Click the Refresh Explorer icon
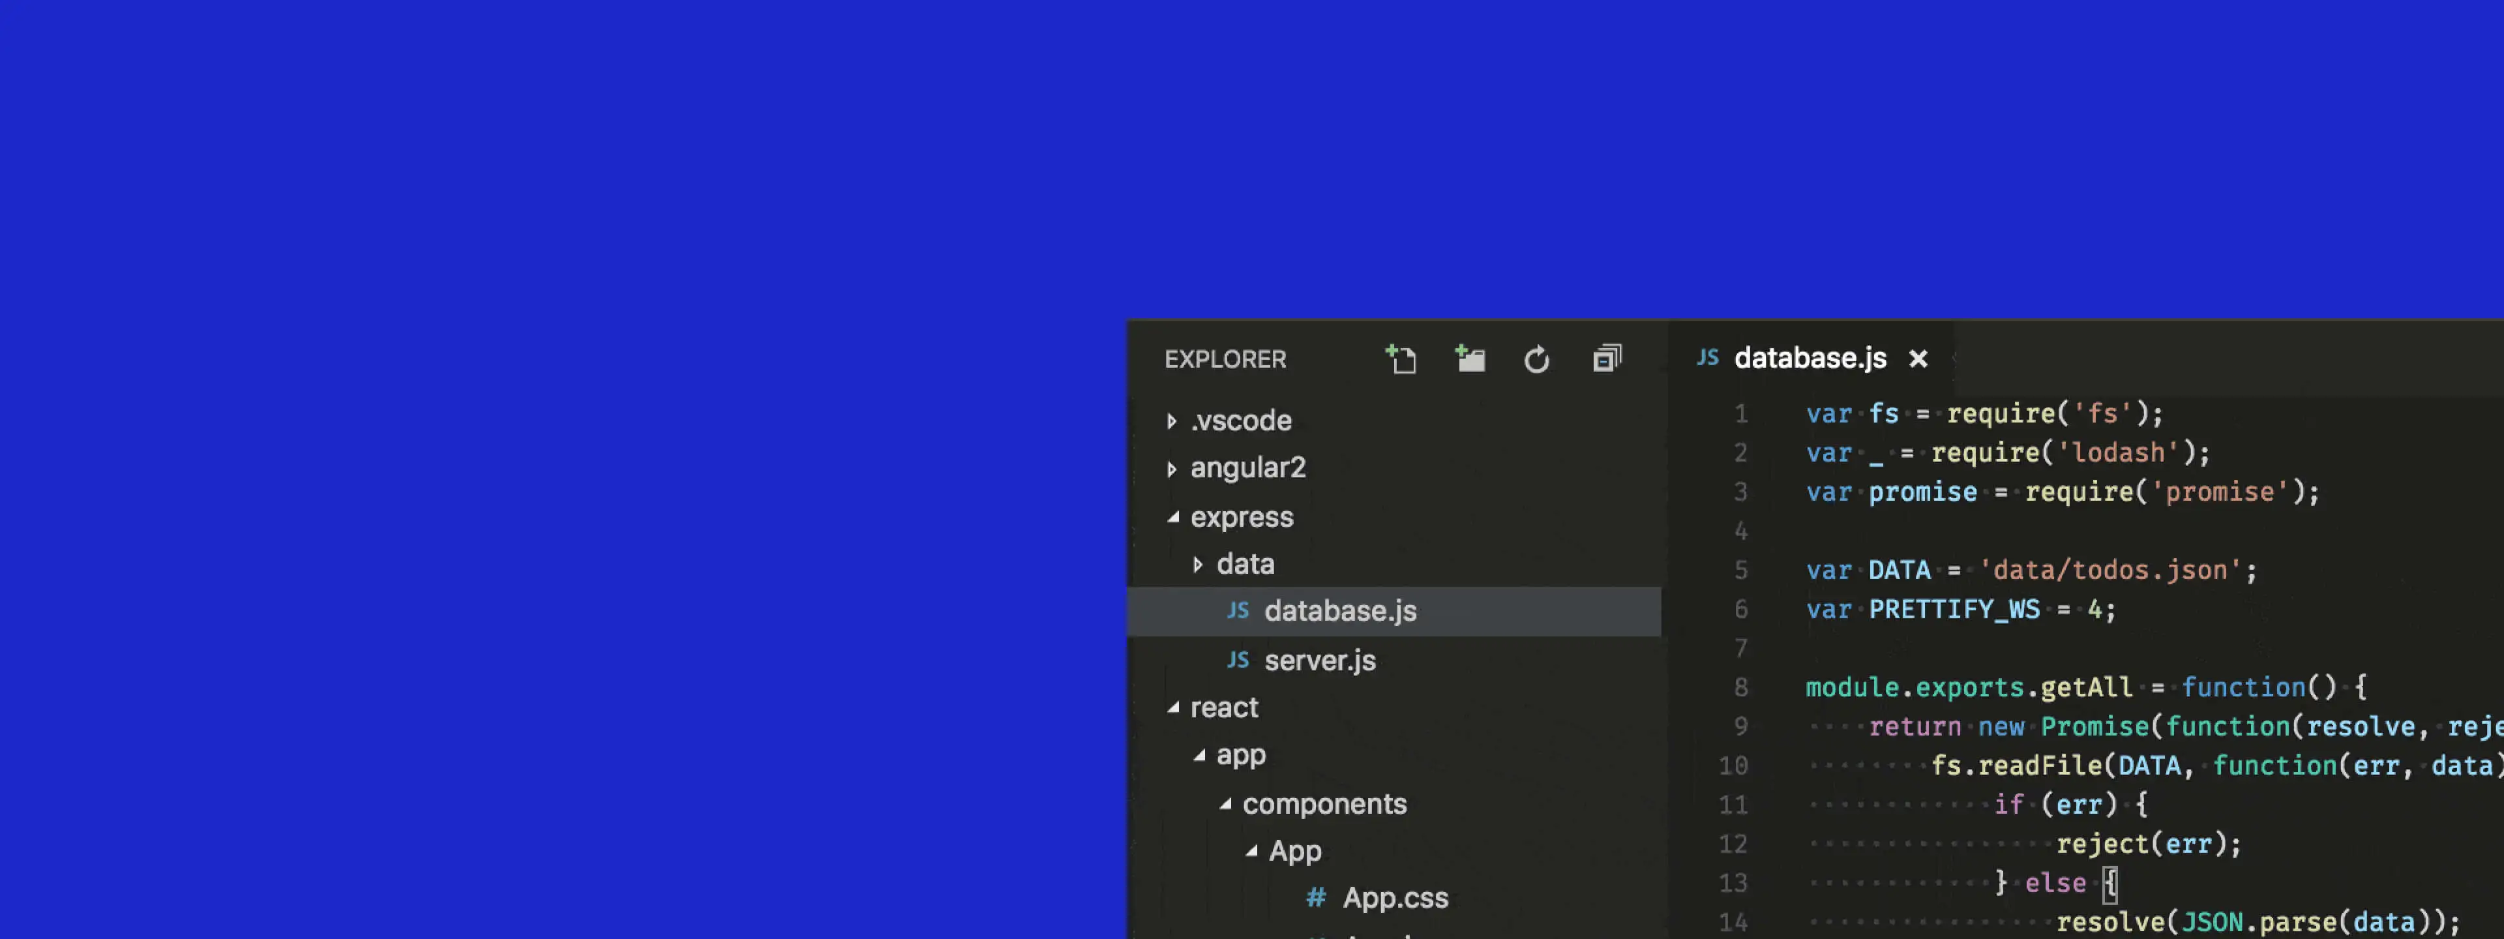Screen dimensions: 2504x939 pyautogui.click(x=1537, y=360)
